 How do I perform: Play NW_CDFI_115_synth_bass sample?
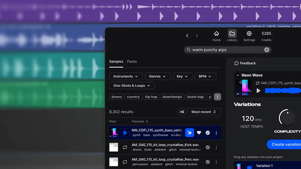point(125,132)
